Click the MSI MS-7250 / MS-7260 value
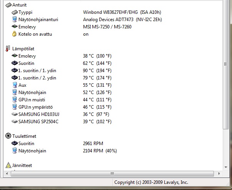Image resolution: width=232 pixels, height=190 pixels. pyautogui.click(x=107, y=27)
